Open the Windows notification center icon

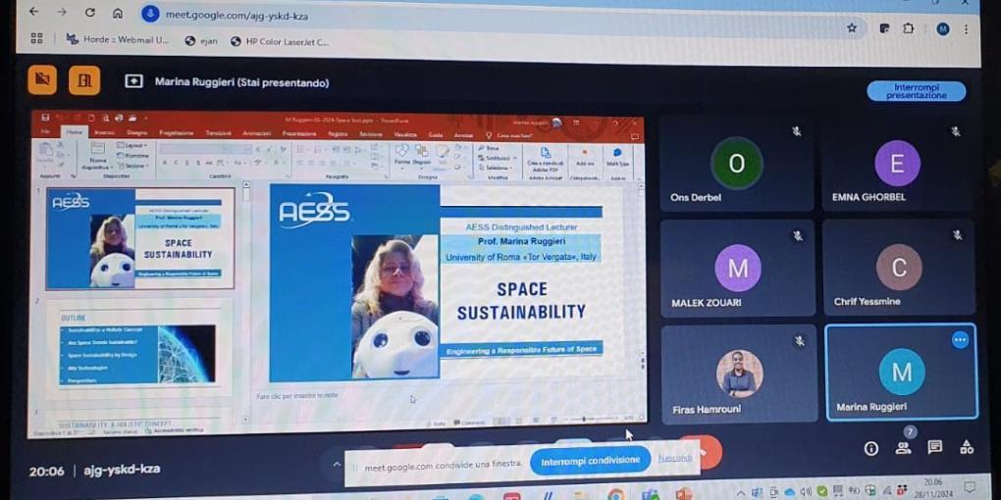click(x=971, y=486)
